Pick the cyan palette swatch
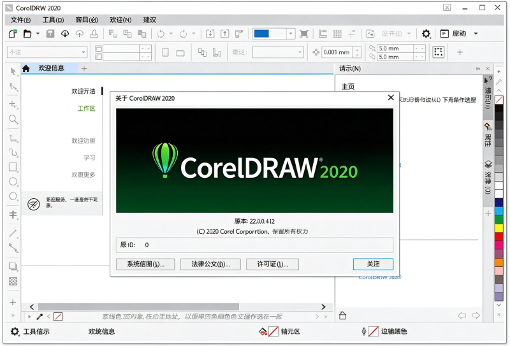This screenshot has width=510, height=346. pos(499,211)
